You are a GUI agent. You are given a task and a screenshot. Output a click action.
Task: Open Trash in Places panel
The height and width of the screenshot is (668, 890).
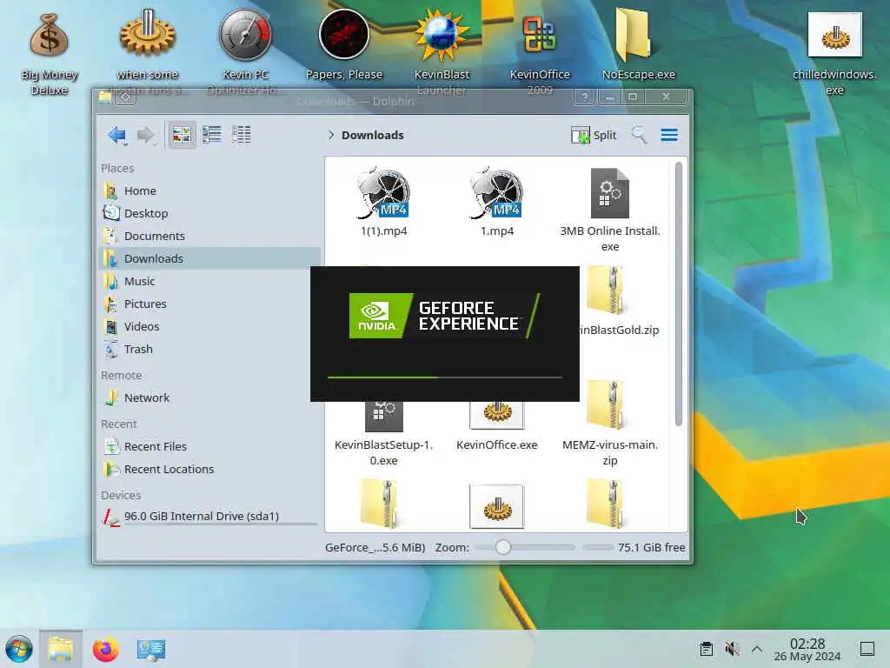(210, 350)
